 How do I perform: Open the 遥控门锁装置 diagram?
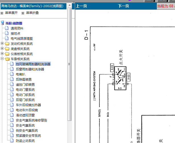[25, 85]
